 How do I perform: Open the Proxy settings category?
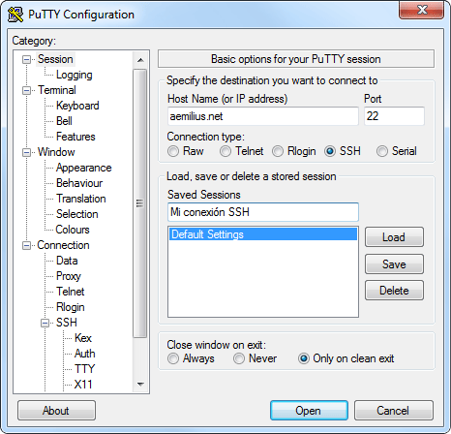(x=69, y=276)
